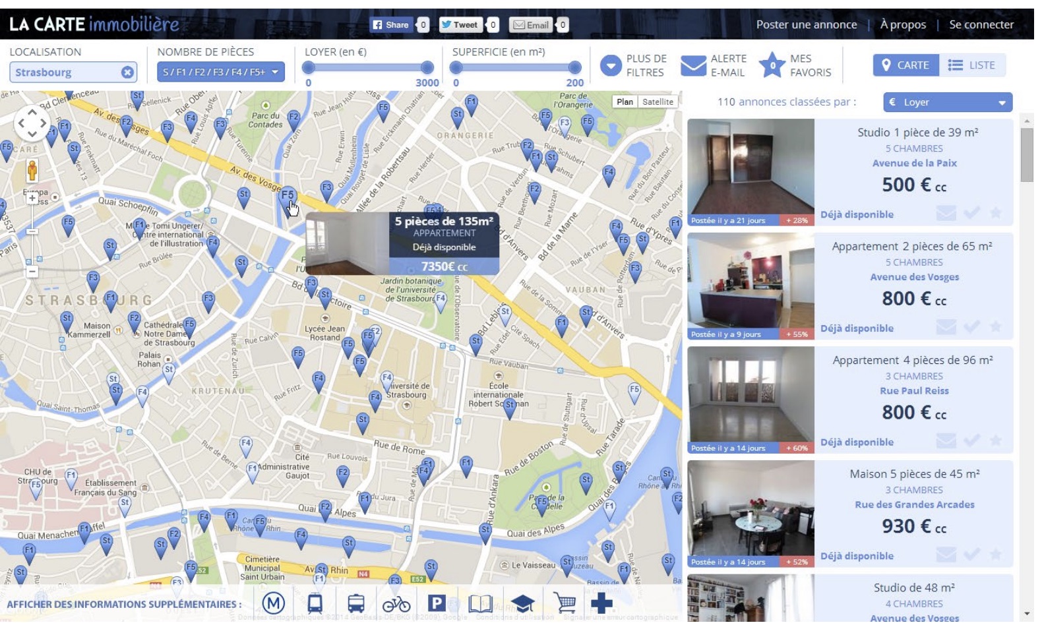The width and height of the screenshot is (1042, 633).
Task: Mark Rue Paul Reiss listing as seen
Action: [x=971, y=440]
